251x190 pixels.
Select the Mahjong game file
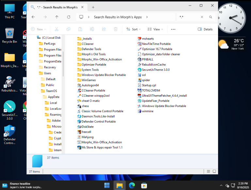pos(85,137)
